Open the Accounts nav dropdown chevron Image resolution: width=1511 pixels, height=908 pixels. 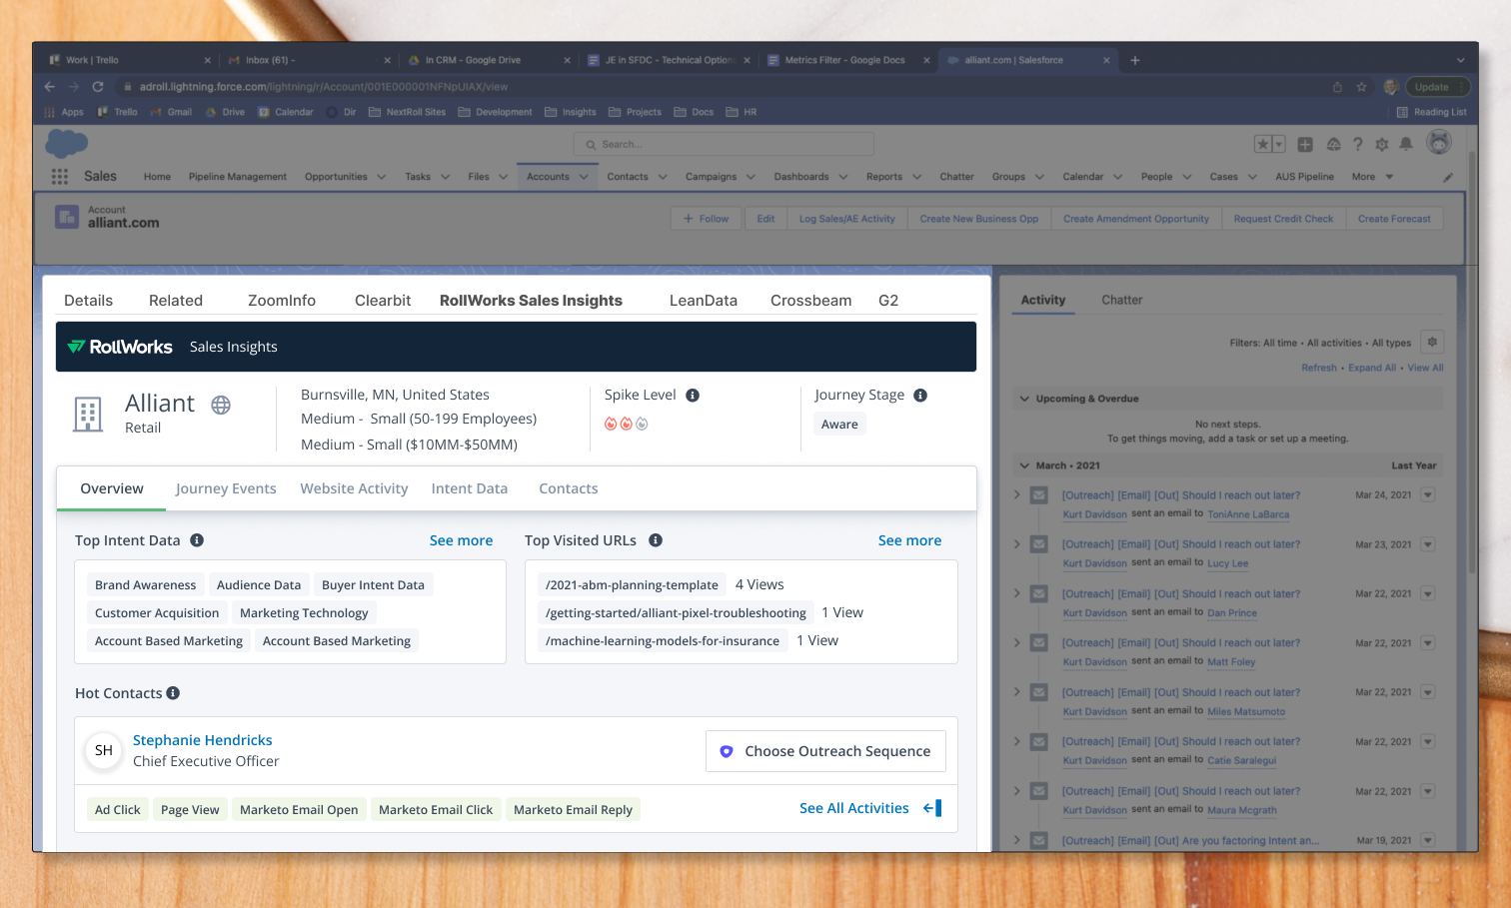584,177
